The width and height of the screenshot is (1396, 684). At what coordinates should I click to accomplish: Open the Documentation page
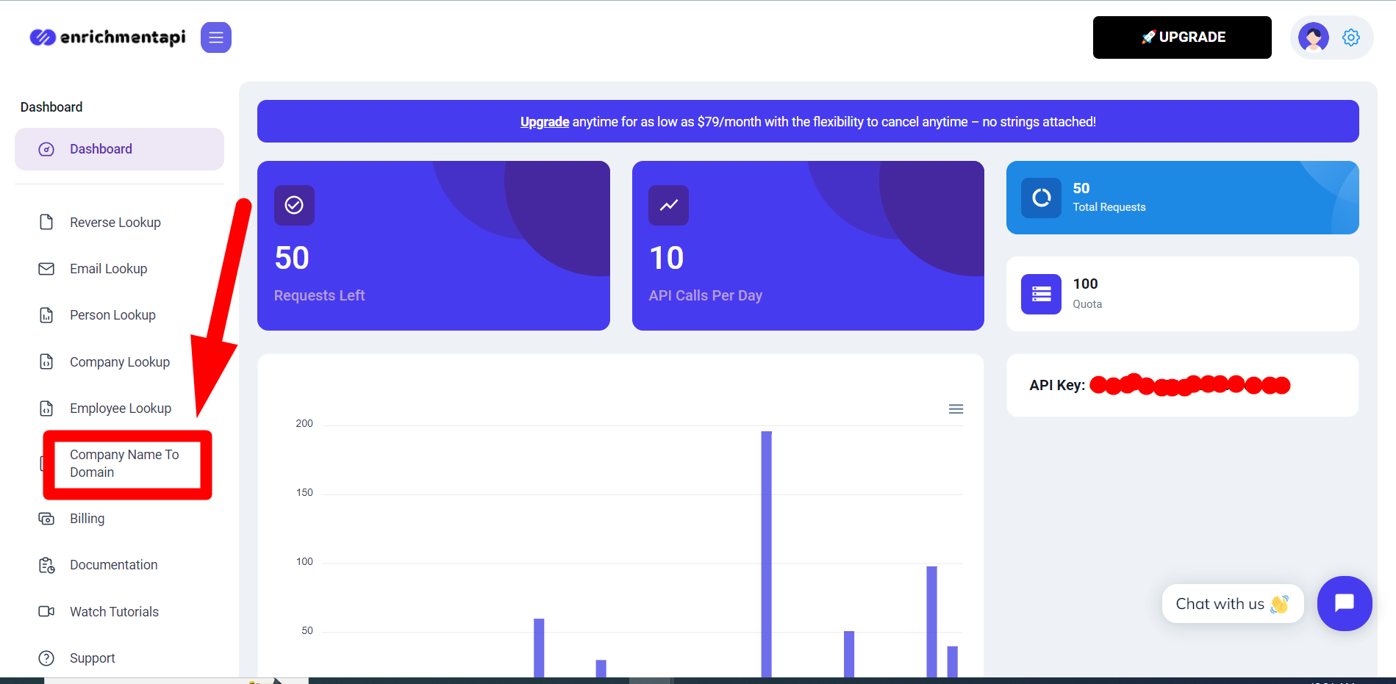tap(113, 565)
